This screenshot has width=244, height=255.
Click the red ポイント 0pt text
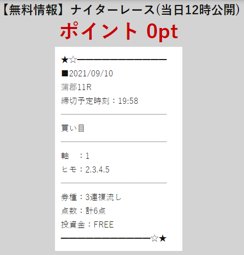119,31
